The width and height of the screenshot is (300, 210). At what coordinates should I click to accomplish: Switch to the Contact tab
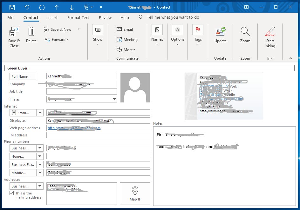coord(31,17)
